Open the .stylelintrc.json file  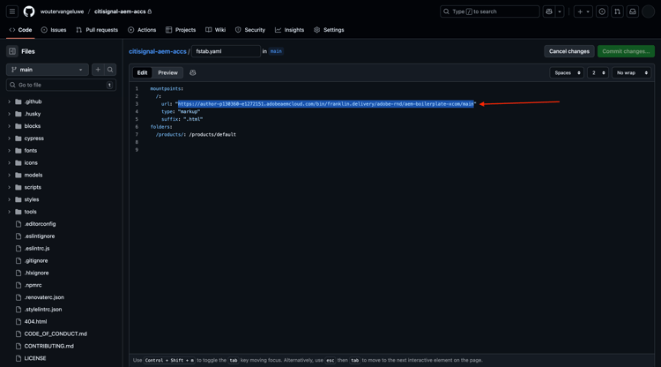tap(43, 309)
